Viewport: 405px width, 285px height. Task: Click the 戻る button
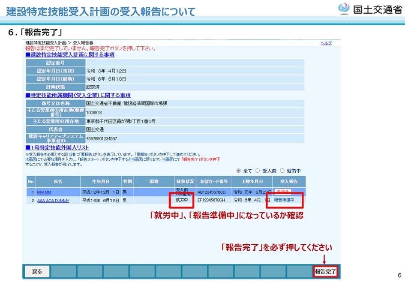[x=37, y=271]
